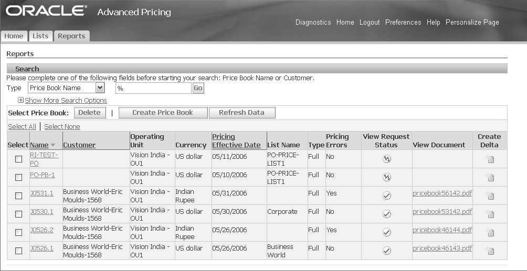Open Help in the header
This screenshot has width=527, height=271.
click(x=433, y=22)
